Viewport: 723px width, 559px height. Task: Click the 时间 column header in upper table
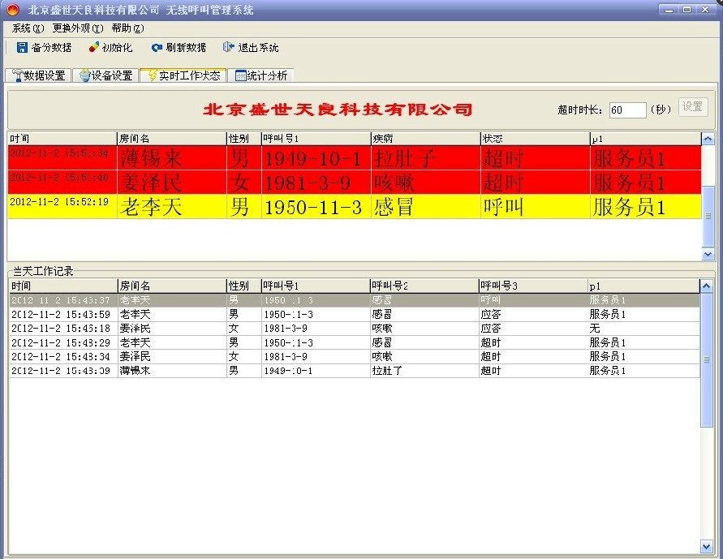point(62,139)
